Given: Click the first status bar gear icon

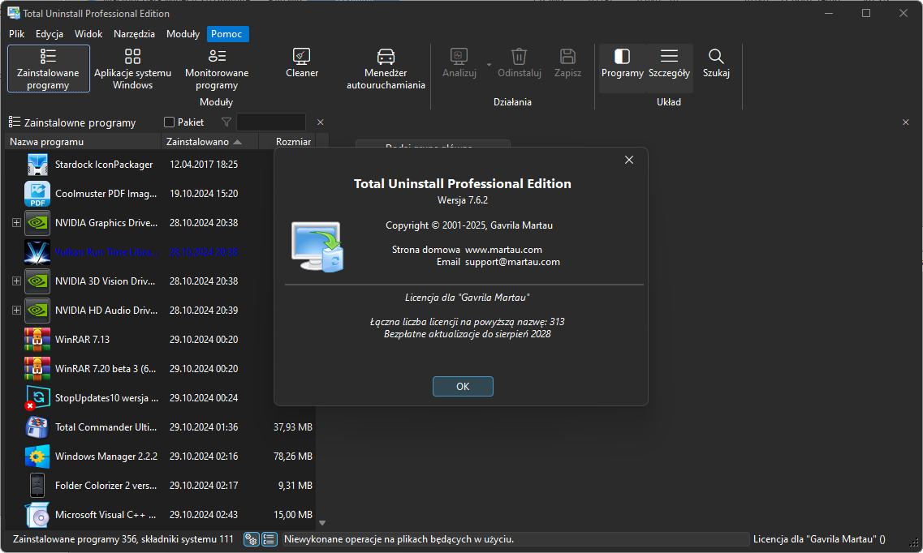Looking at the screenshot, I should tap(252, 539).
